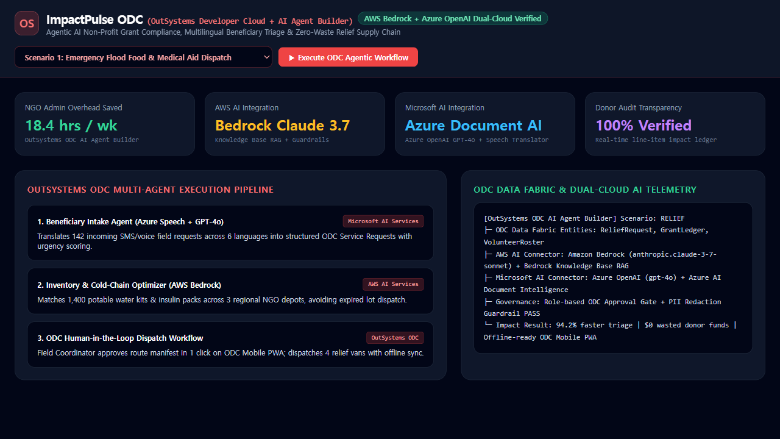Select the Beneficiary Intake Agent step title
Screen dimensions: 780x439
(x=130, y=222)
